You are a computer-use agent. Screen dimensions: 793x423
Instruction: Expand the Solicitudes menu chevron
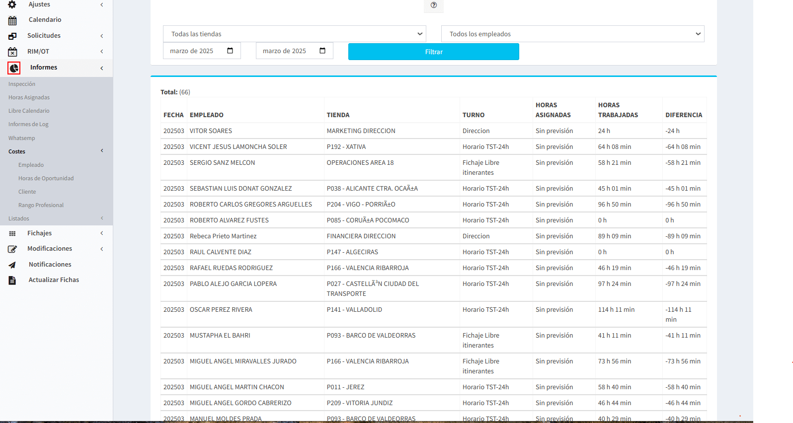coord(102,36)
